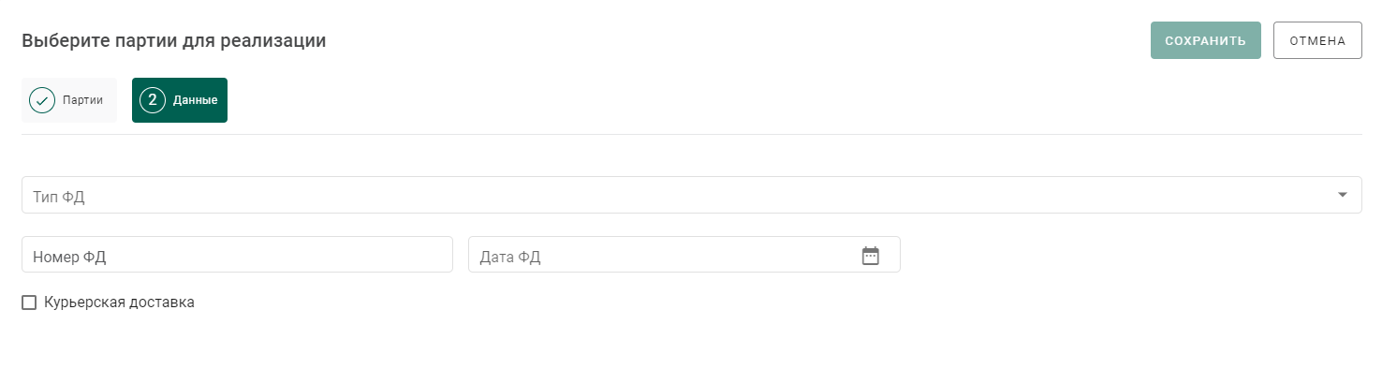Enable the Курьерская доставка checkbox

tap(29, 303)
